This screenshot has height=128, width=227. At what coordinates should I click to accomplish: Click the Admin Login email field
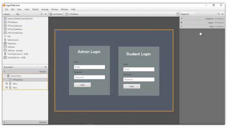pyautogui.click(x=89, y=67)
